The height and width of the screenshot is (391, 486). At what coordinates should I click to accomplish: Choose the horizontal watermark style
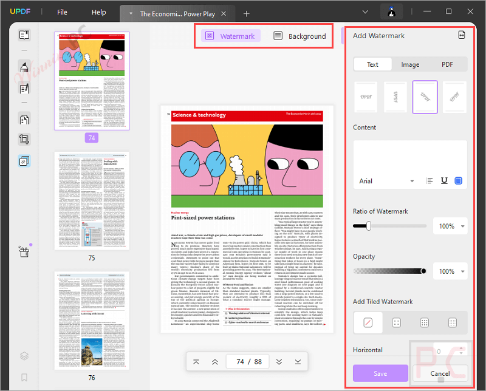(x=366, y=97)
